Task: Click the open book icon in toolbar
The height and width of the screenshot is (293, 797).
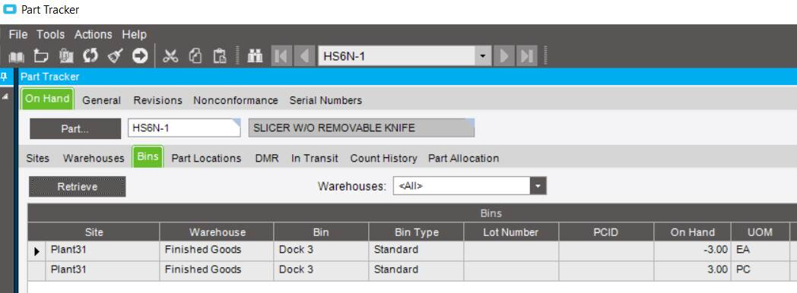Action: coord(16,55)
